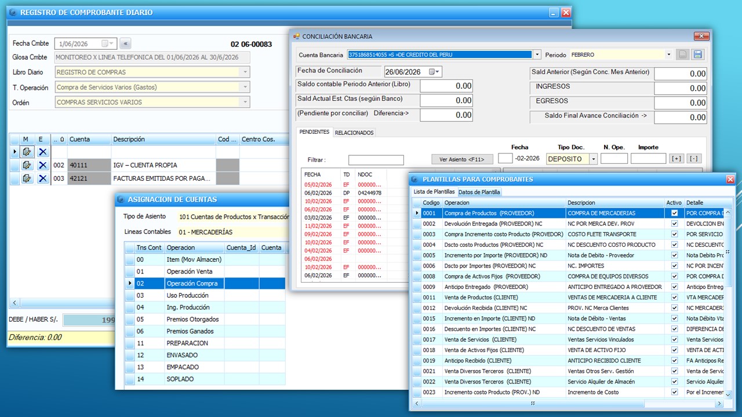Open the edit icon on the 42121 row
This screenshot has height=417, width=742.
(26, 178)
